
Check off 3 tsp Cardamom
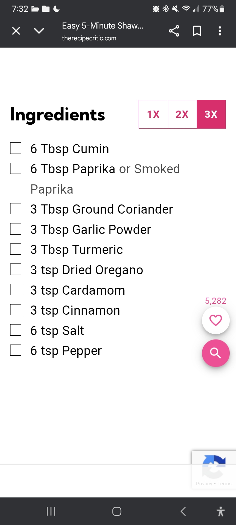click(x=16, y=290)
